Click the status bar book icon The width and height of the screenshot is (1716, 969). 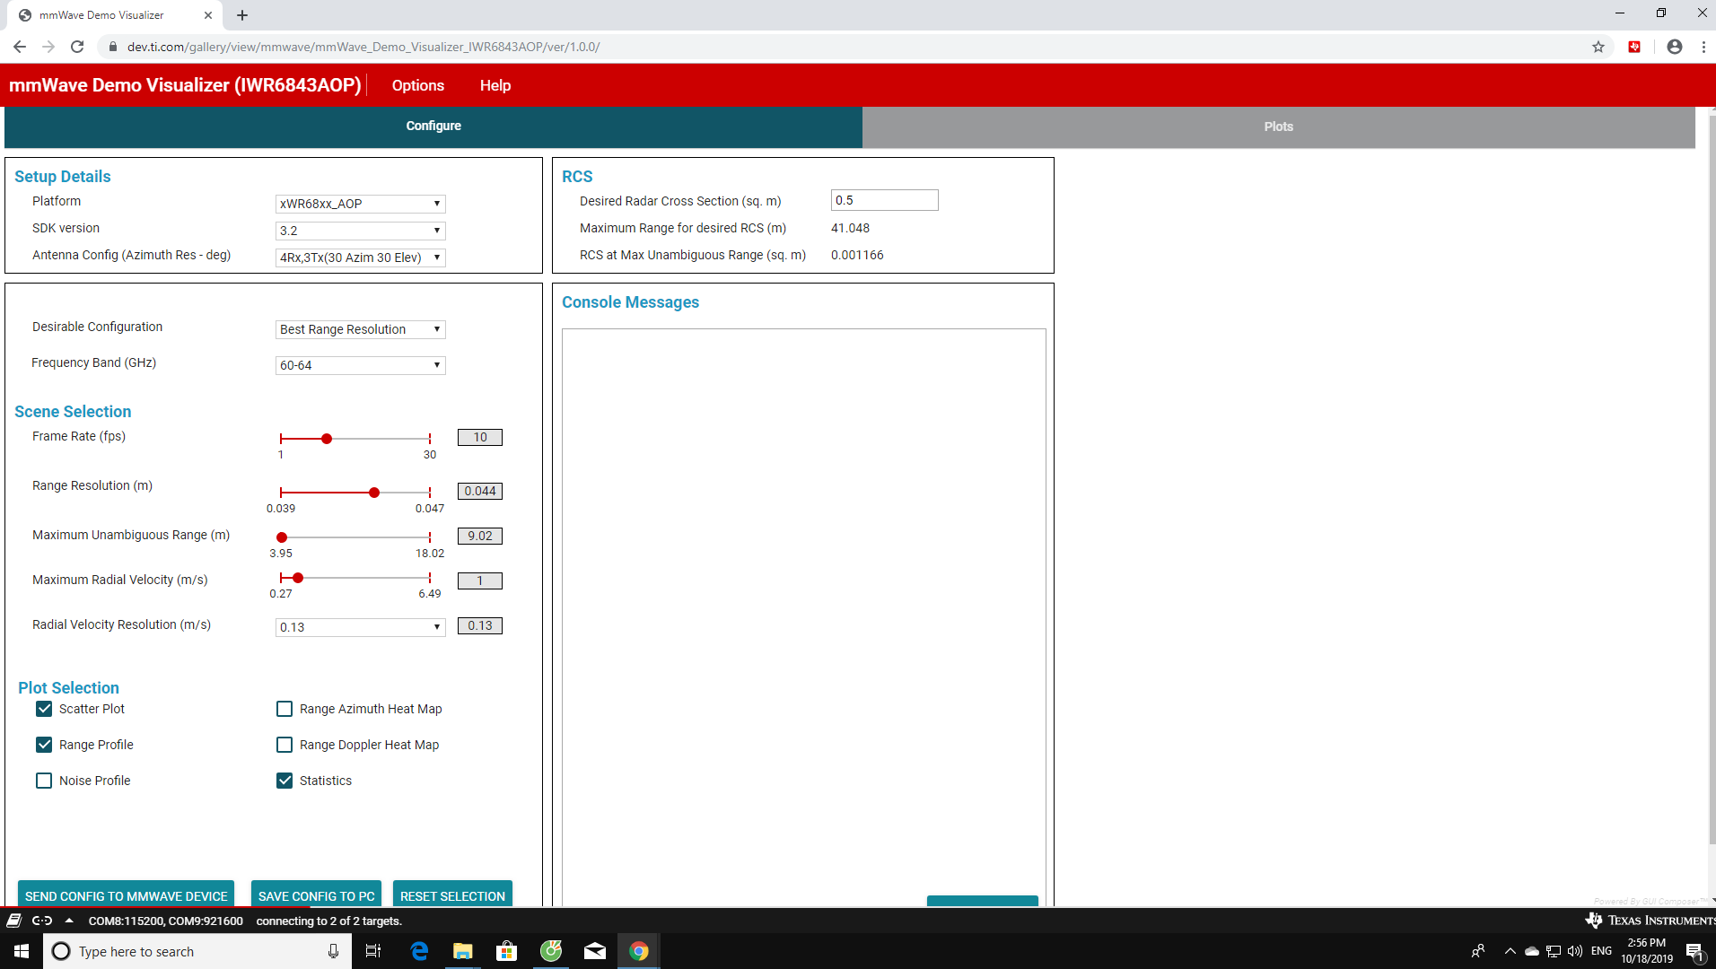coord(13,921)
